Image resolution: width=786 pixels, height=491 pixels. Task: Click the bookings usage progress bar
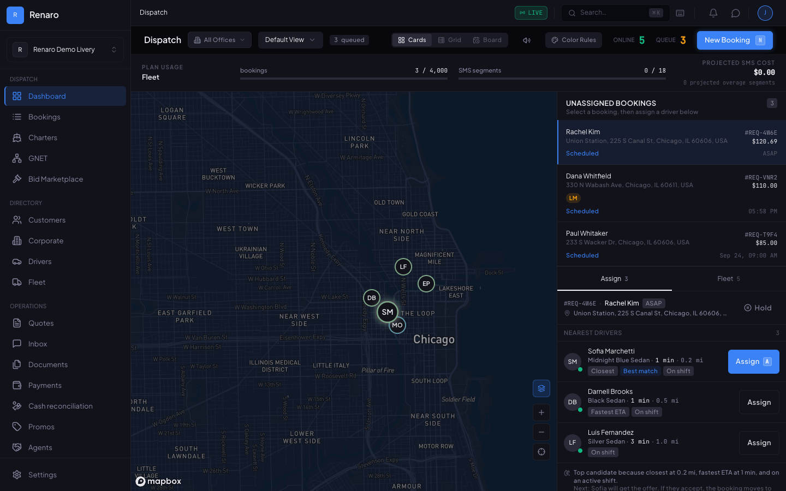[x=344, y=79]
